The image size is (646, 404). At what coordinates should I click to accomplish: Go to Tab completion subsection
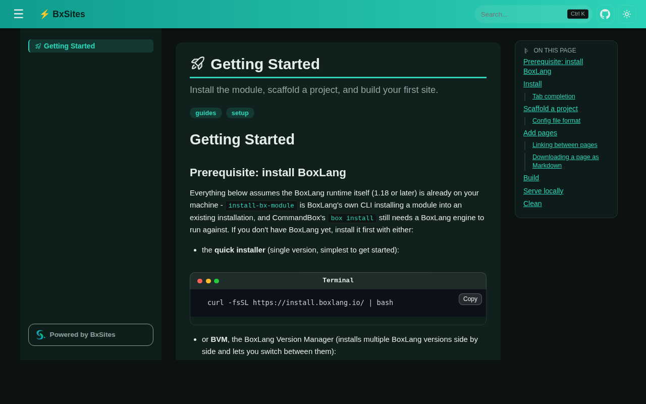554,96
